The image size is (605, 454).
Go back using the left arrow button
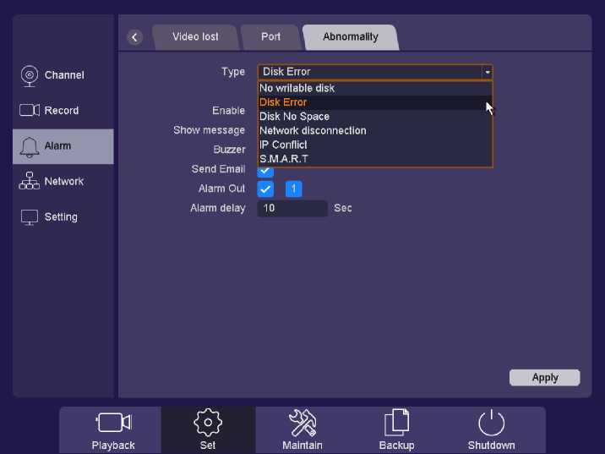click(x=135, y=37)
